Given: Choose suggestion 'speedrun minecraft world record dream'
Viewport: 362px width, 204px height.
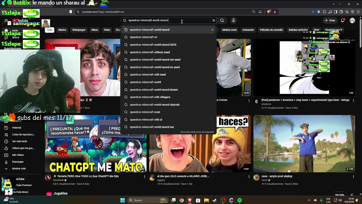Looking at the screenshot, I should point(169,90).
